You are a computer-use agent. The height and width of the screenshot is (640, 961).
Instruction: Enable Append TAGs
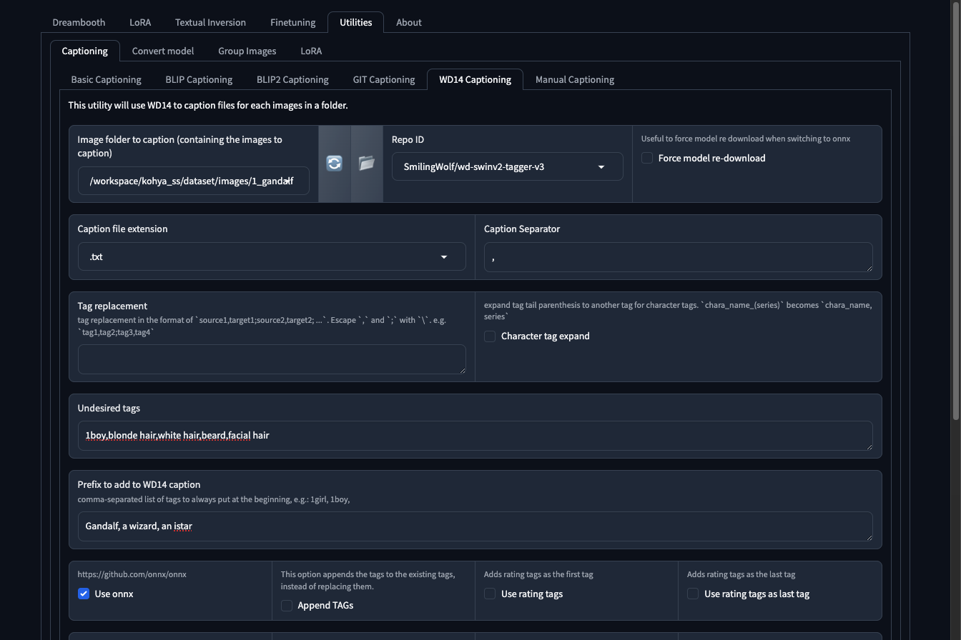pyautogui.click(x=286, y=605)
